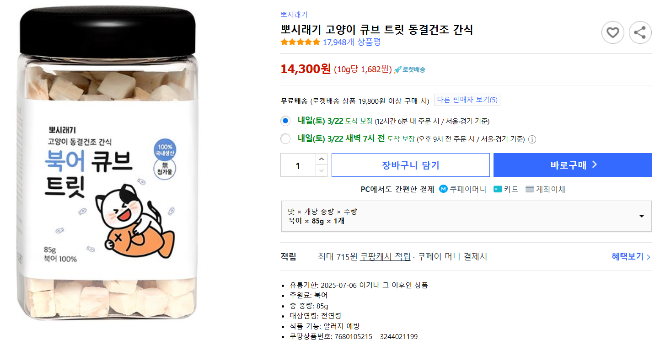Click the account transfer icon
The image size is (660, 361).
530,189
